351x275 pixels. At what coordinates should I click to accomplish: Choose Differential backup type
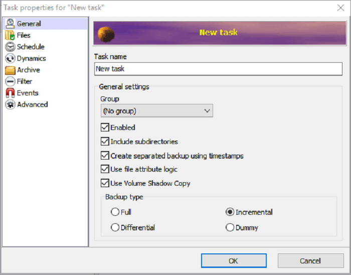[x=115, y=228]
